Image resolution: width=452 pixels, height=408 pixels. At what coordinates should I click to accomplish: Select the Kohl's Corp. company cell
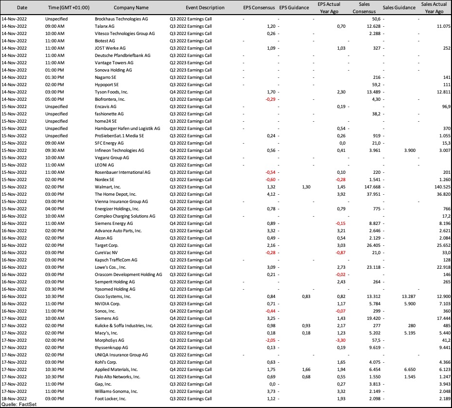pos(106,362)
